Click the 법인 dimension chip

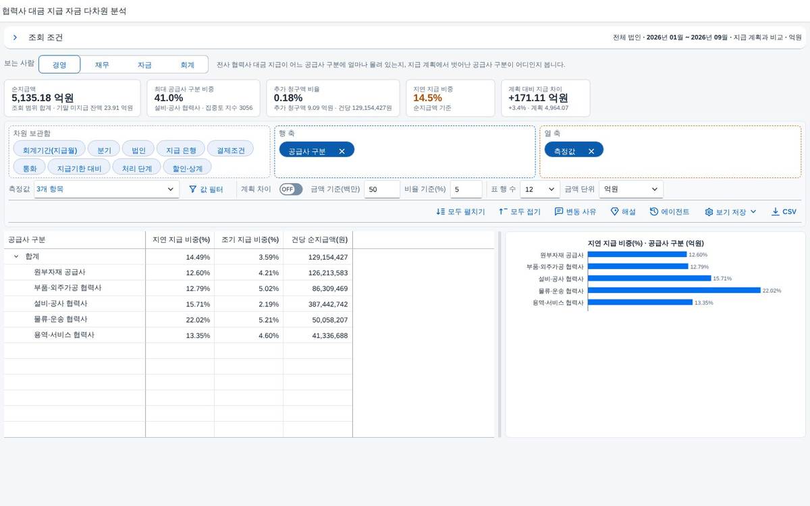138,150
